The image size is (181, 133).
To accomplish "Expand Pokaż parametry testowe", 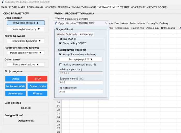I will click(26, 53).
